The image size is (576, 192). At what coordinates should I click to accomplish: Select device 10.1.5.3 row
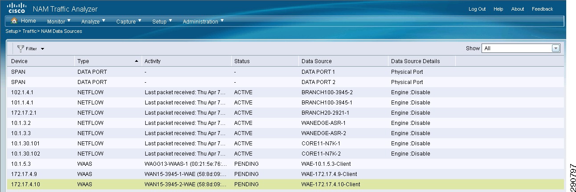coord(286,164)
